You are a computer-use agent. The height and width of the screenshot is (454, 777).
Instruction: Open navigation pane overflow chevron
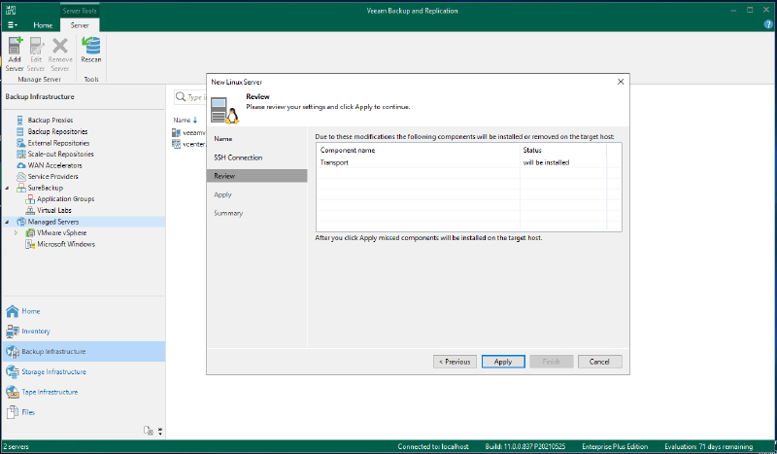tap(160, 432)
